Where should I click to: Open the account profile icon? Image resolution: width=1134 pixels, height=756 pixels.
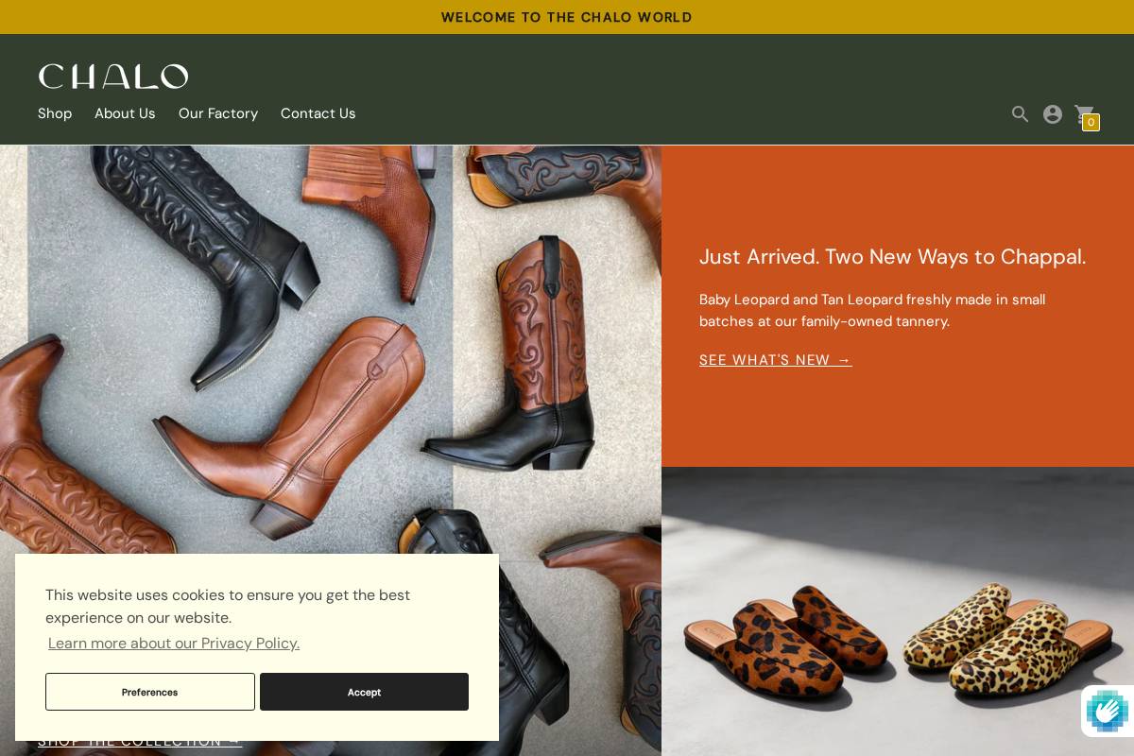pyautogui.click(x=1052, y=114)
